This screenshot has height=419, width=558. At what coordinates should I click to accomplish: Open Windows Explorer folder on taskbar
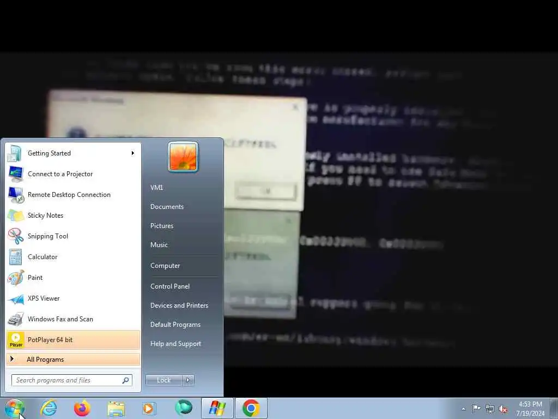click(117, 409)
